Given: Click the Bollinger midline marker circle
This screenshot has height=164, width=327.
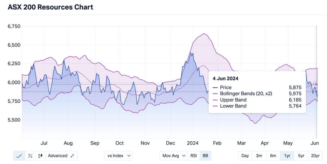Looking at the screenshot, I should (316, 84).
